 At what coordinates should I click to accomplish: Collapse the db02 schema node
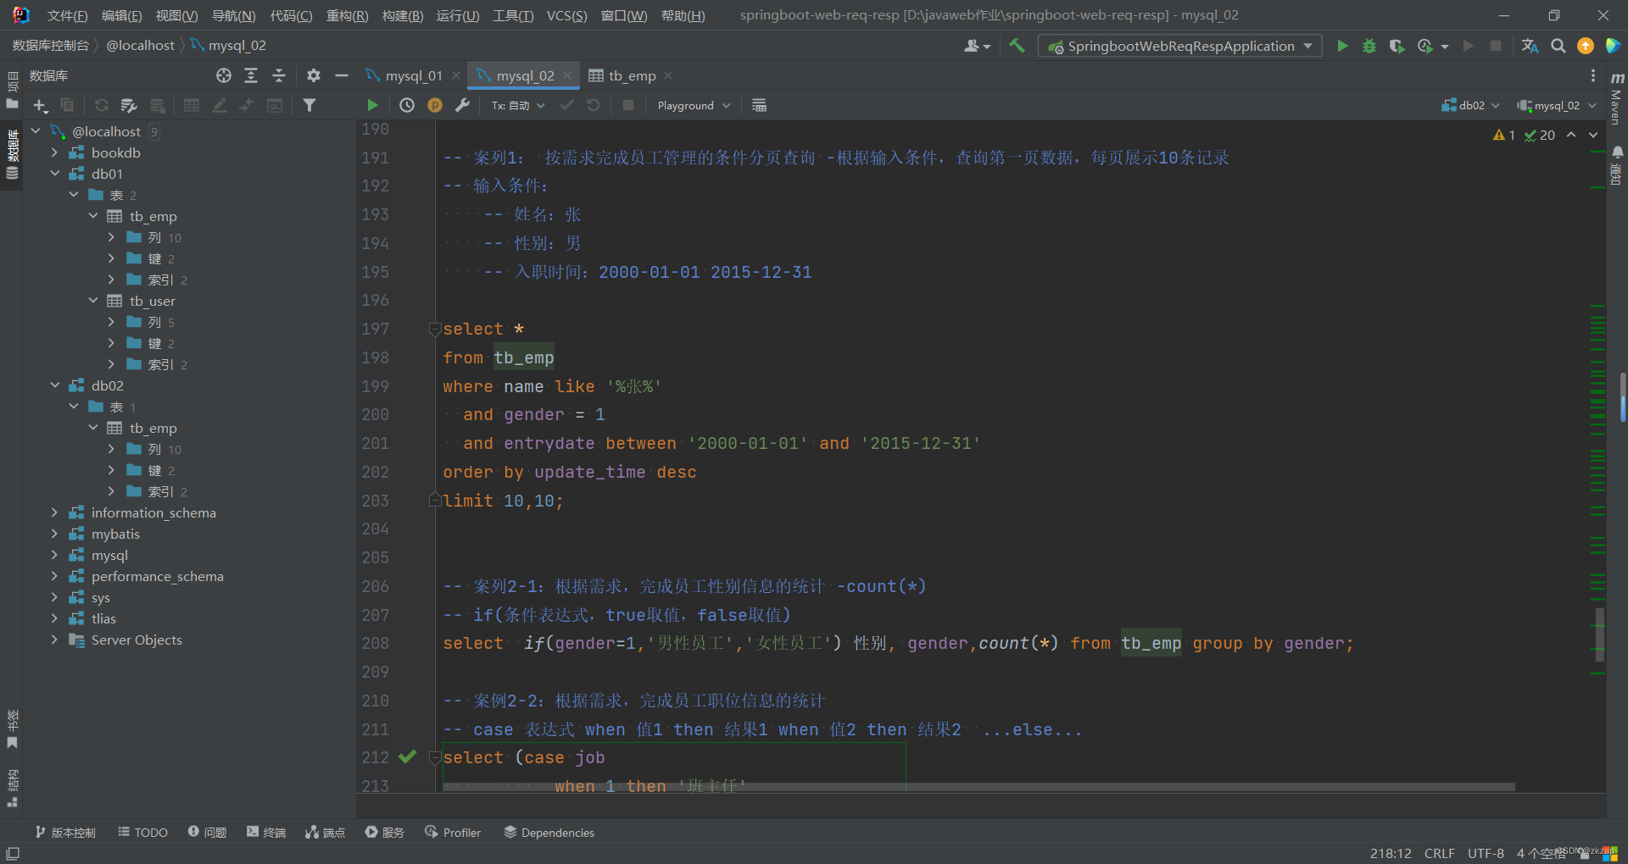[55, 385]
